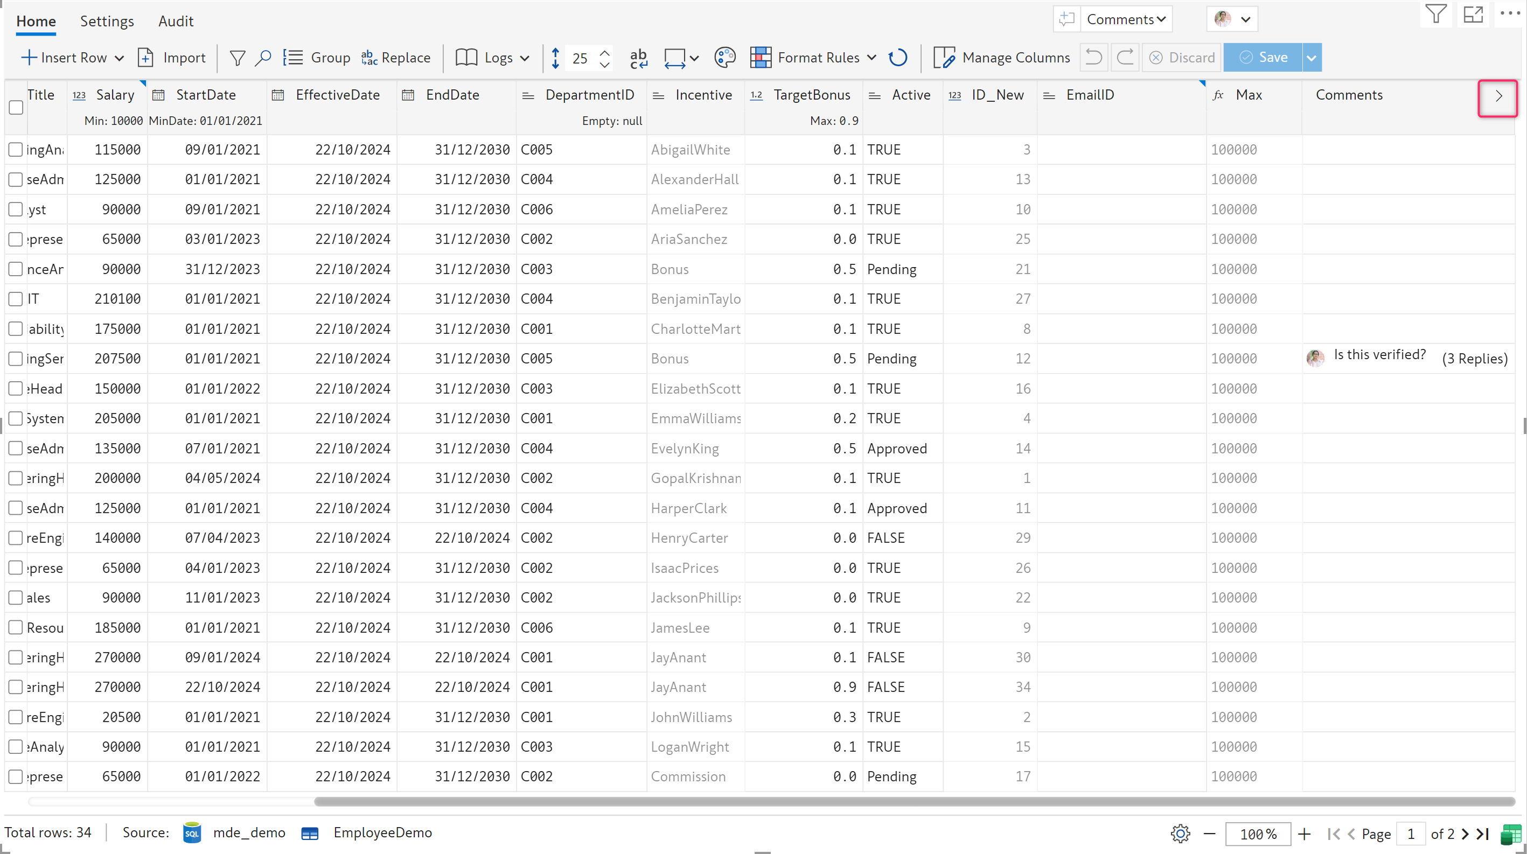The width and height of the screenshot is (1527, 854).
Task: Open the Audit tab
Action: [176, 22]
